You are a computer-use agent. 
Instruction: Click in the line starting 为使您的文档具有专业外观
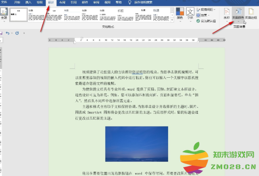point(139,89)
